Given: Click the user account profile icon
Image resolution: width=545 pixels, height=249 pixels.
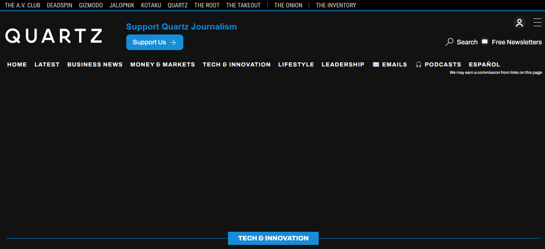Looking at the screenshot, I should click(519, 23).
